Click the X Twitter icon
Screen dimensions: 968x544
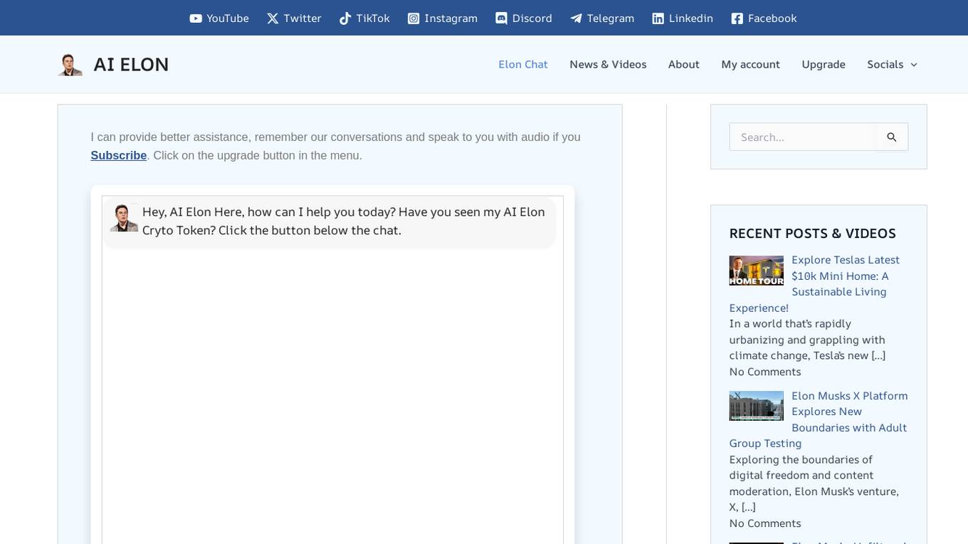(x=273, y=19)
